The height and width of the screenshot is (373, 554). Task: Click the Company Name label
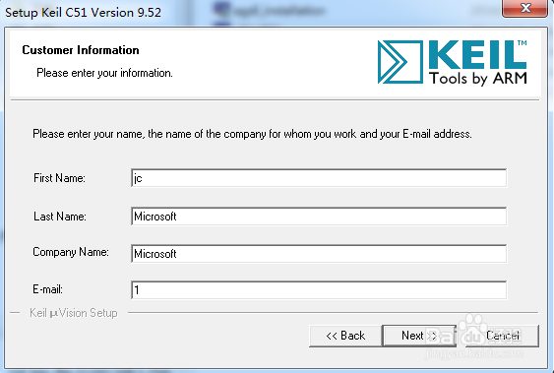[x=71, y=252]
